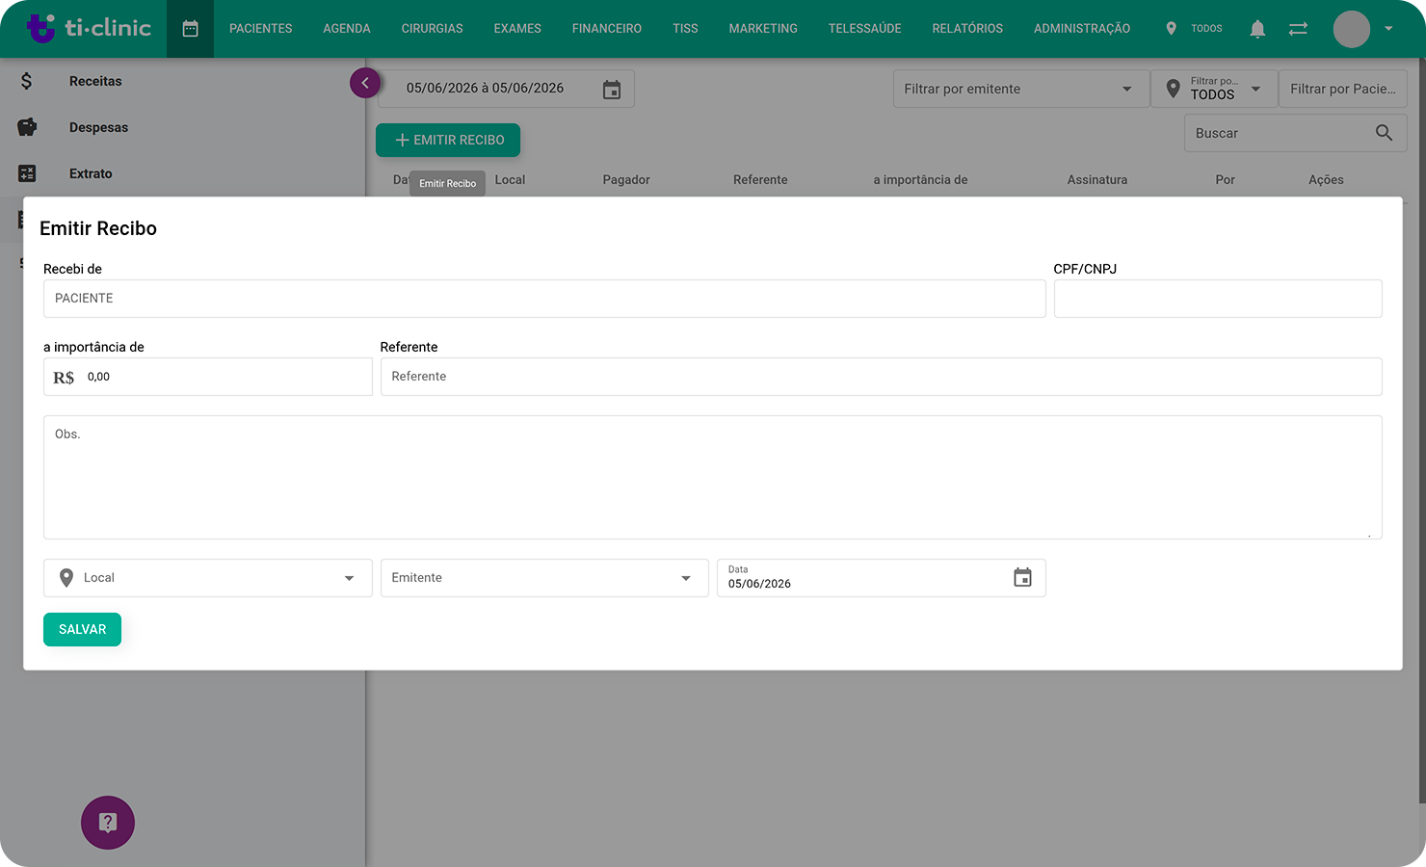Click the Pagador column header

pyautogui.click(x=626, y=180)
